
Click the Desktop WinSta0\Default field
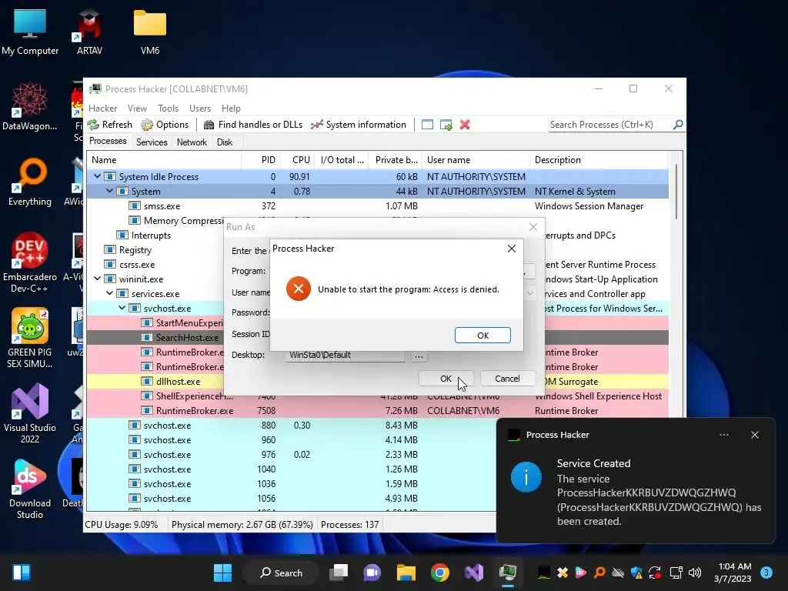point(346,355)
